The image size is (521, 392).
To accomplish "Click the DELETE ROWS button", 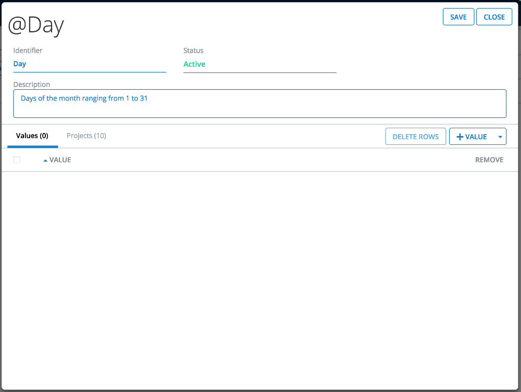I will point(415,137).
